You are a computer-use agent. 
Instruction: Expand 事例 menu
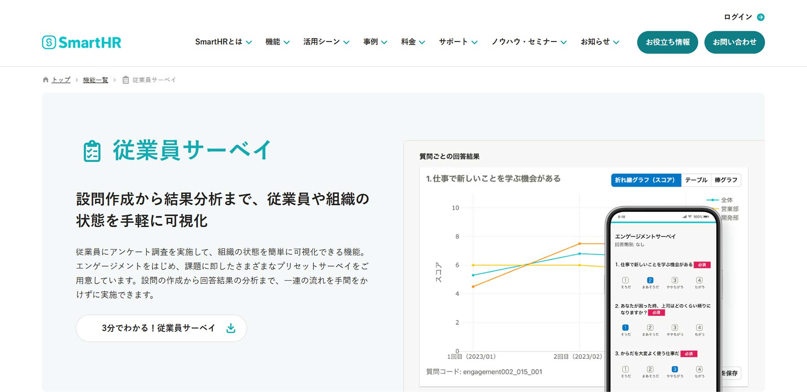tap(375, 42)
